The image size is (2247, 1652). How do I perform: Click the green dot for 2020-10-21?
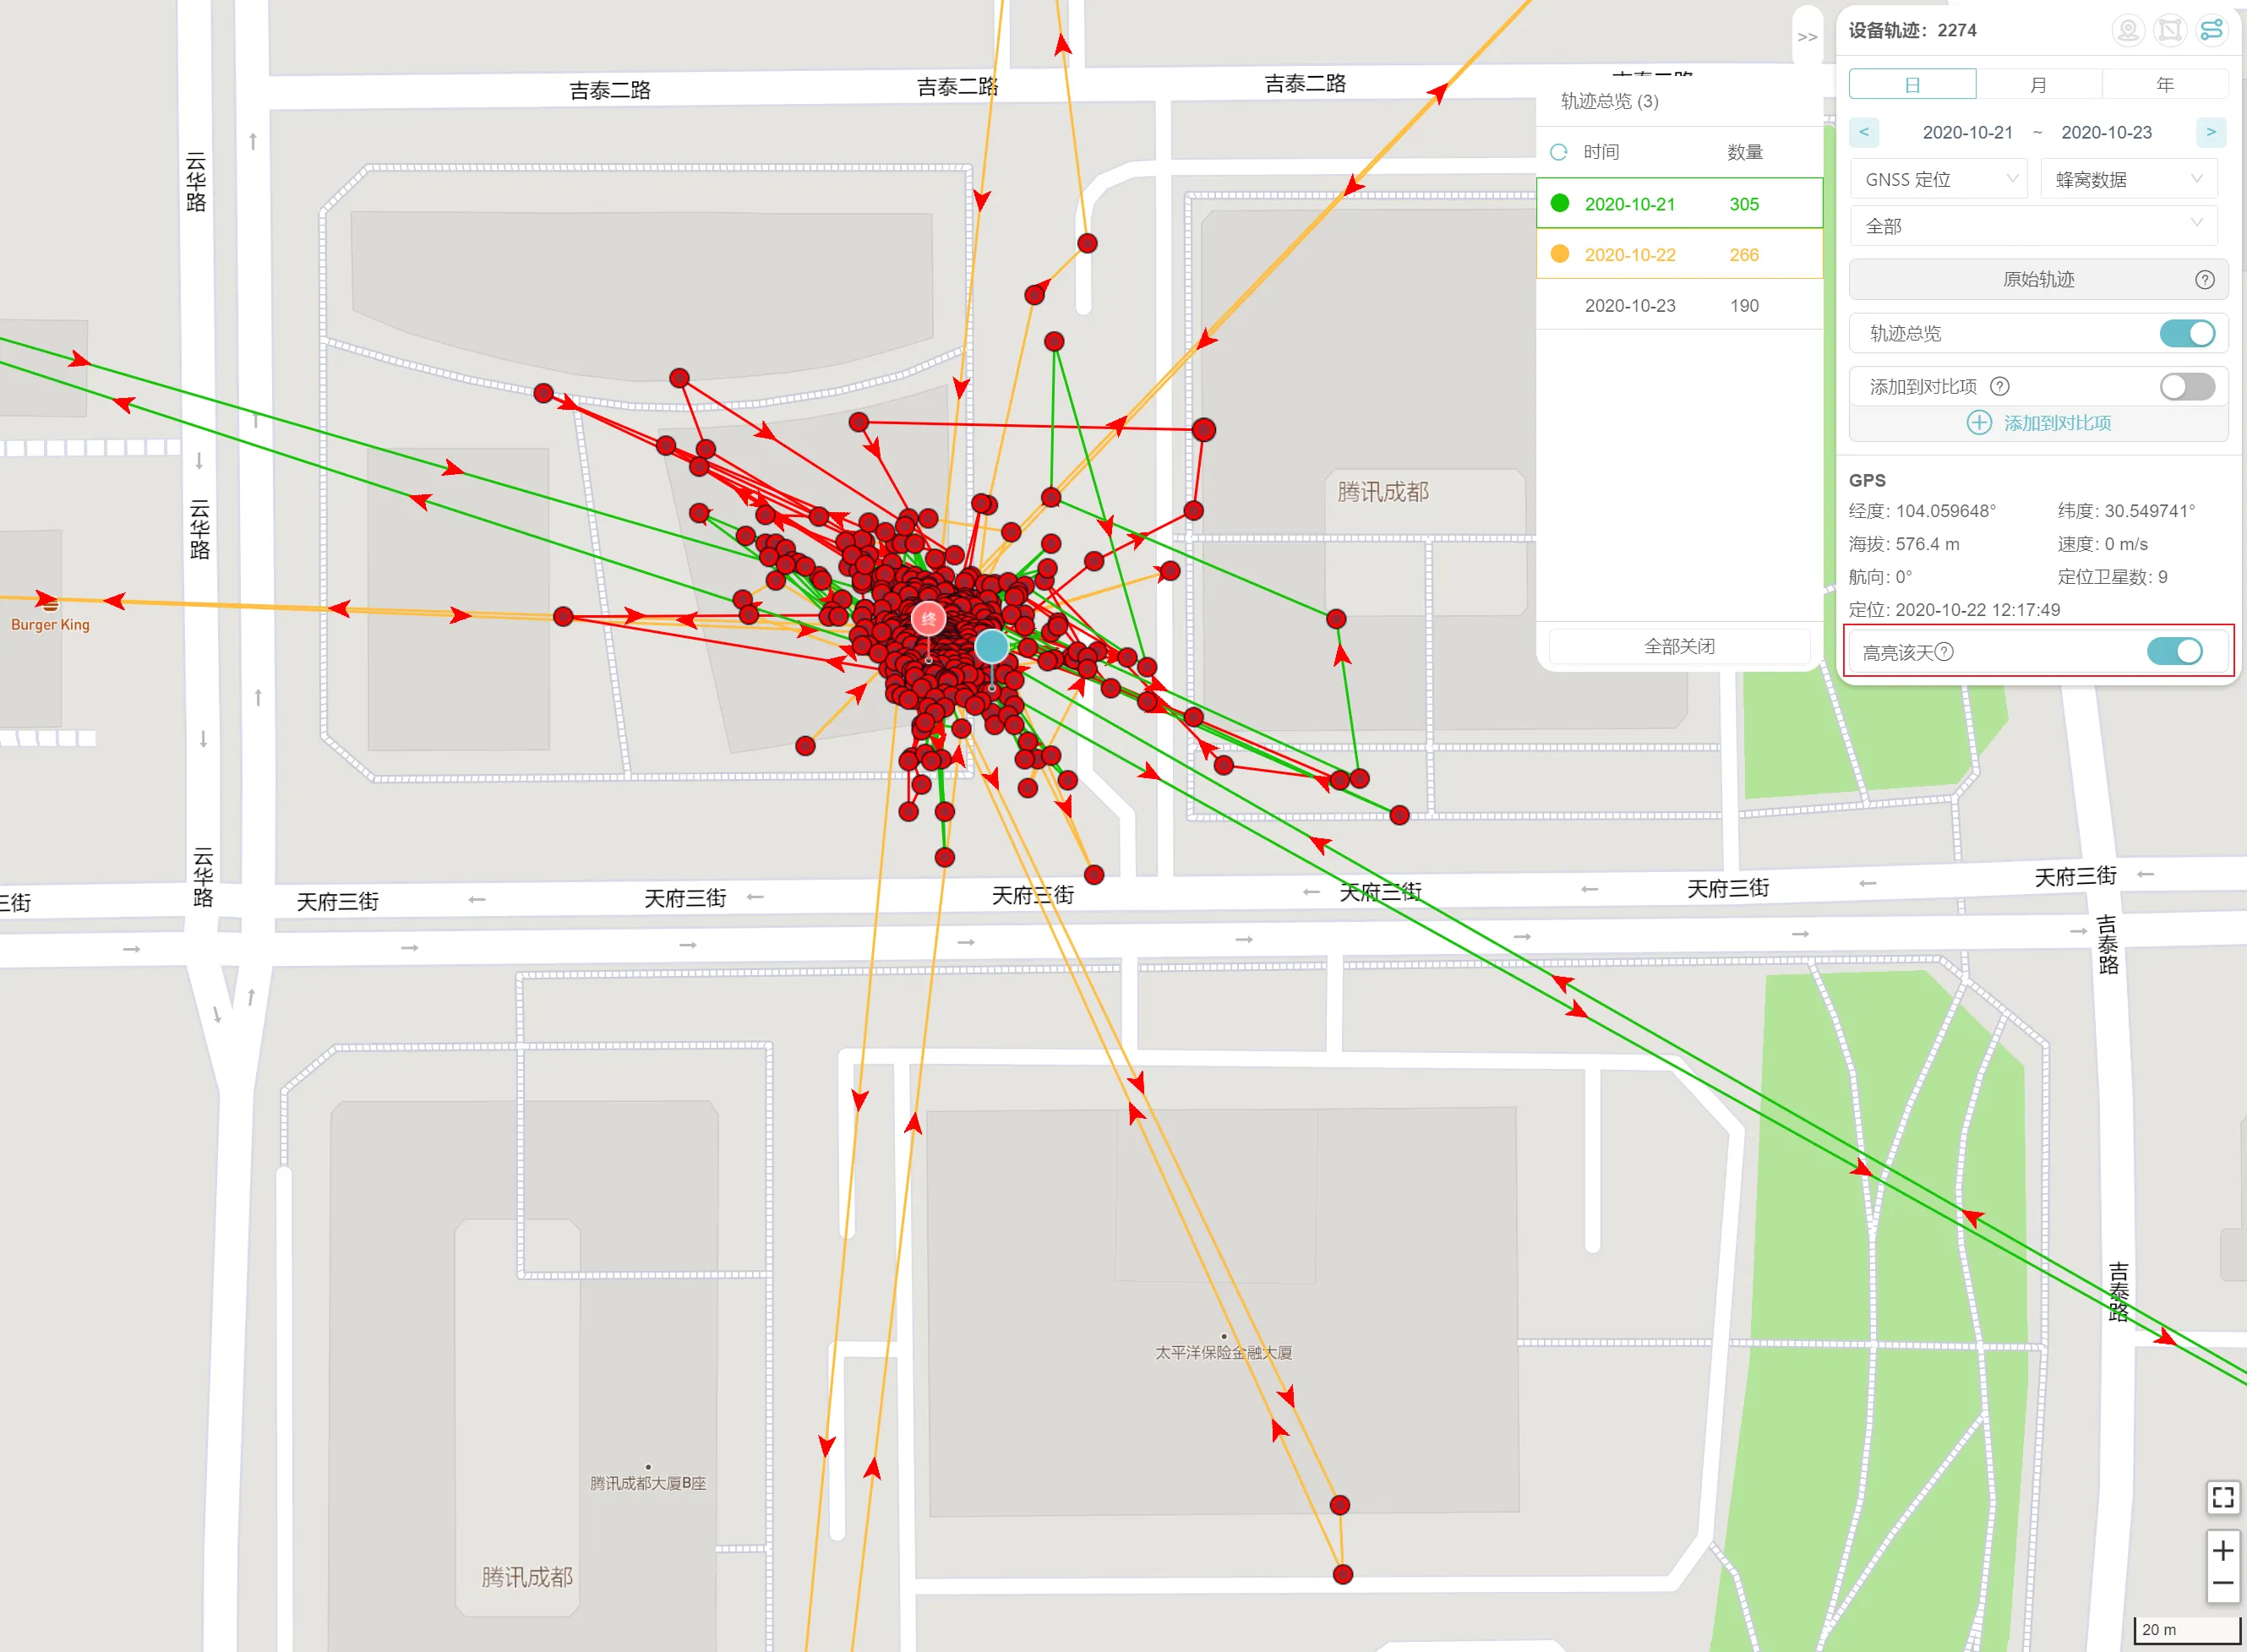coord(1559,203)
